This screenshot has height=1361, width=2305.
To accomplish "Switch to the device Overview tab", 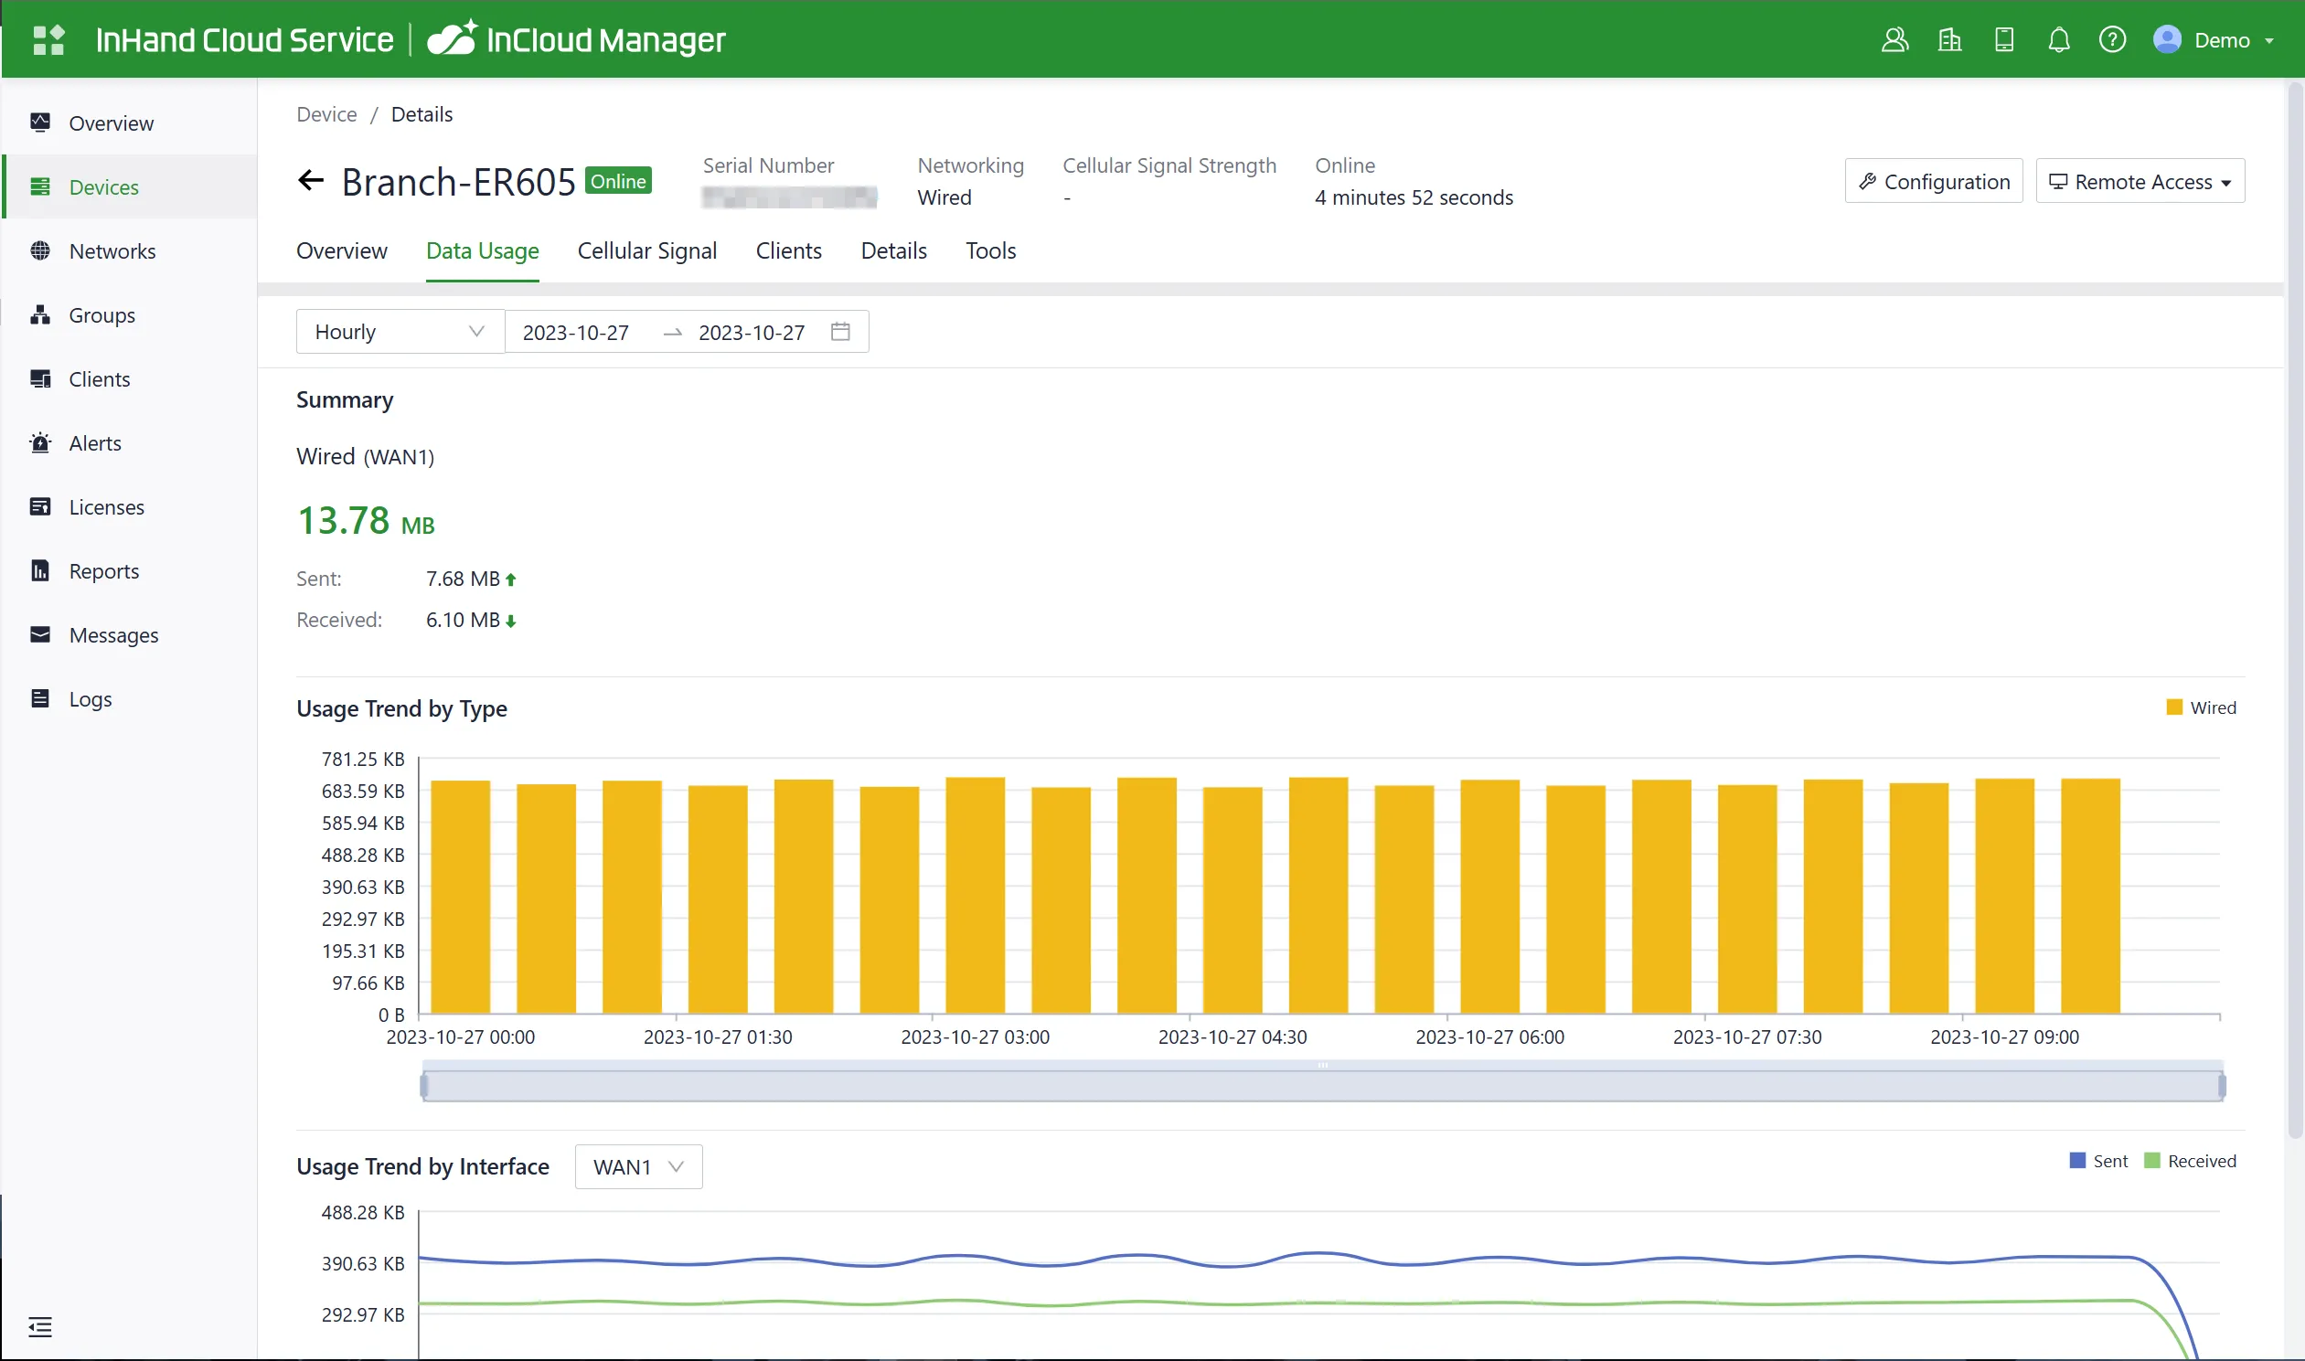I will 341,250.
